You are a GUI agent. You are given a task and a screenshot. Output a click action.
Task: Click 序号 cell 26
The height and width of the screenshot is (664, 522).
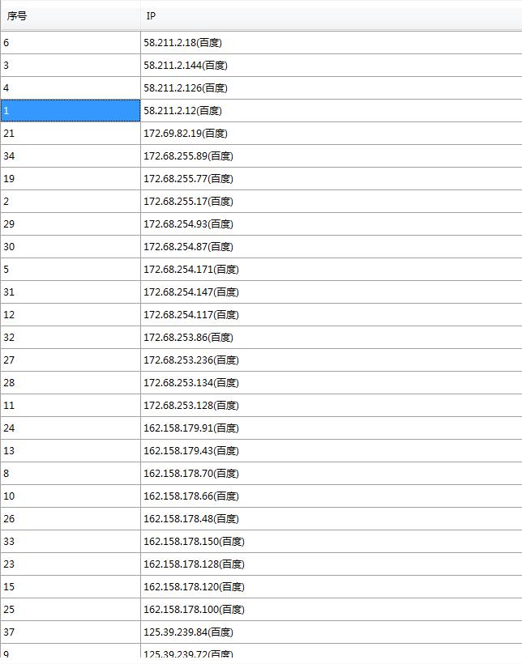71,518
